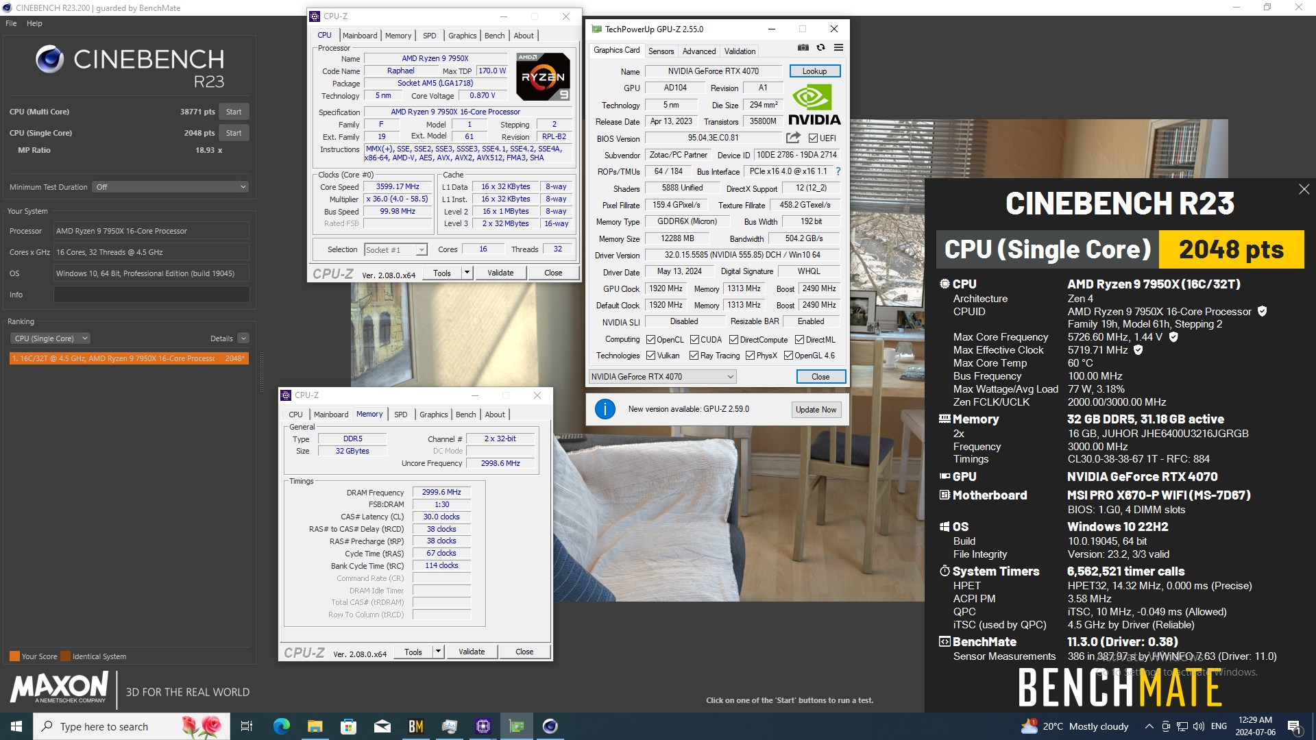Click the NVIDIA logo in GPU-Z
Image resolution: width=1316 pixels, height=740 pixels.
point(814,104)
